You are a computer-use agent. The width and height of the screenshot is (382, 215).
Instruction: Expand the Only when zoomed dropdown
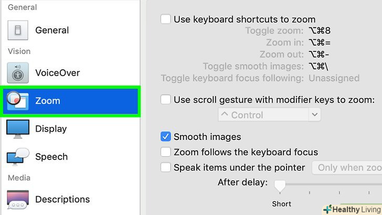[x=347, y=168]
